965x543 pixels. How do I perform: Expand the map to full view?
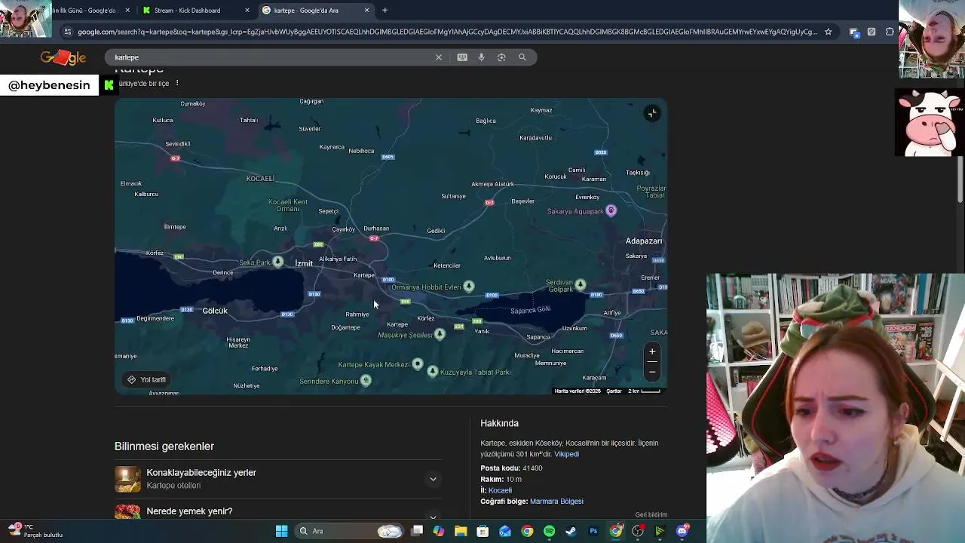652,113
